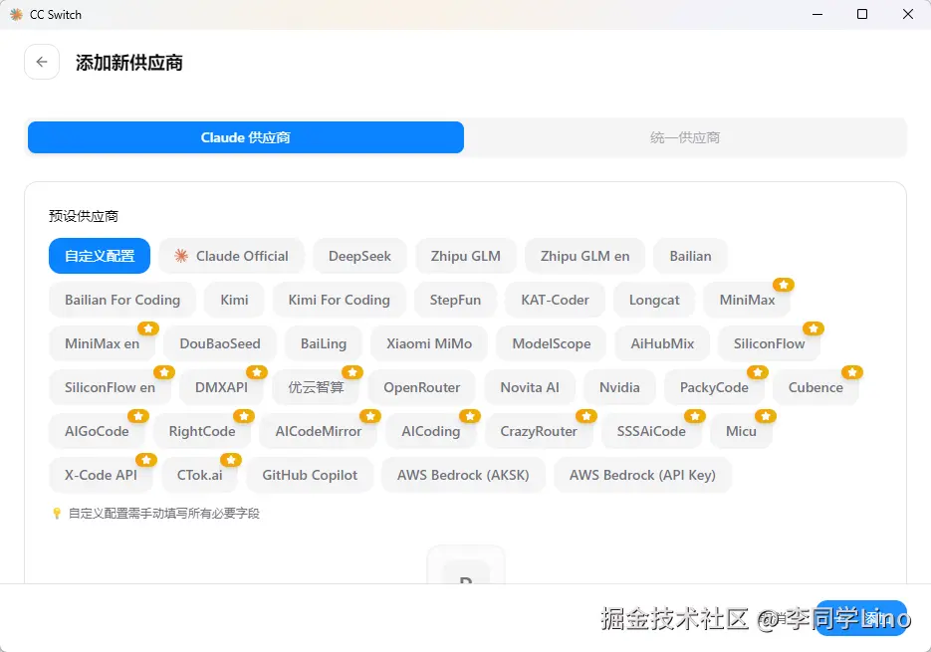Choose the Xiaomi MiMo preset
This screenshot has width=931, height=652.
(x=429, y=343)
